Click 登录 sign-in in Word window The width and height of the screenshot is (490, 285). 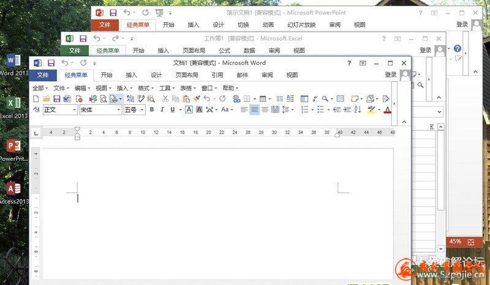coord(391,75)
